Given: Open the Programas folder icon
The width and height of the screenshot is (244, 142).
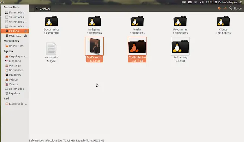Looking at the screenshot, I should pyautogui.click(x=180, y=21).
